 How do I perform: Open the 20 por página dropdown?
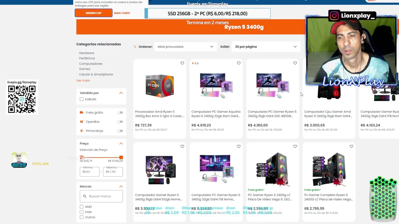[x=266, y=47]
